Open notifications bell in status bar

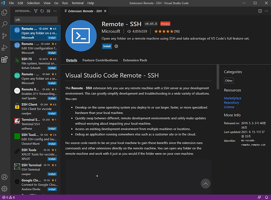(267, 197)
